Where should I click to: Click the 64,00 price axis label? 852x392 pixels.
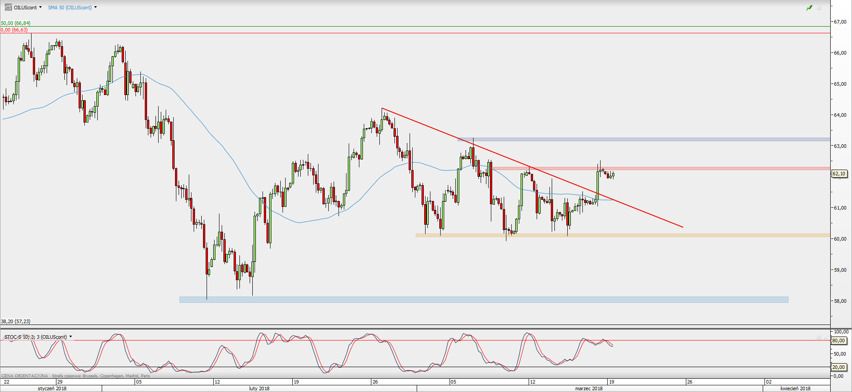(840, 115)
